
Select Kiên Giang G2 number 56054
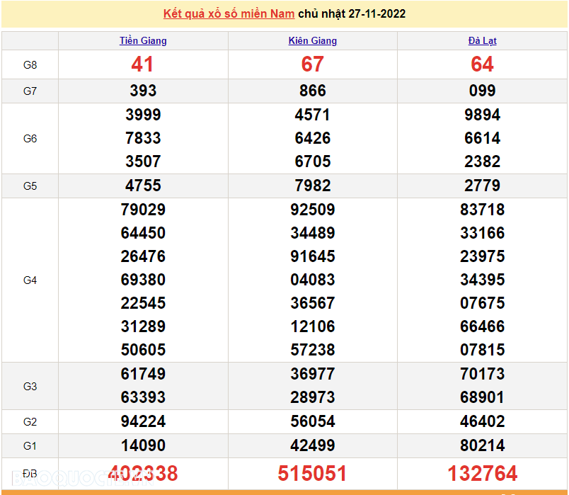312,421
